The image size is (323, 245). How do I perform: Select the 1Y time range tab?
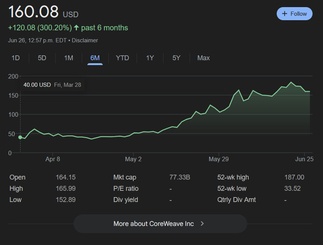[x=150, y=58]
